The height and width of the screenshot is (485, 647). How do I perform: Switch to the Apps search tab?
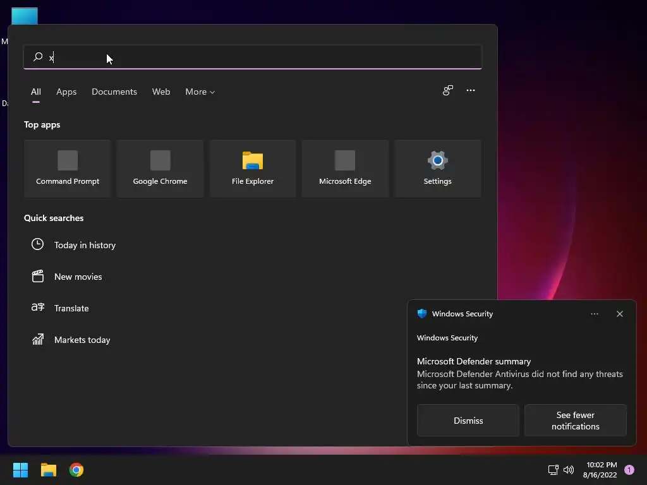(x=66, y=92)
